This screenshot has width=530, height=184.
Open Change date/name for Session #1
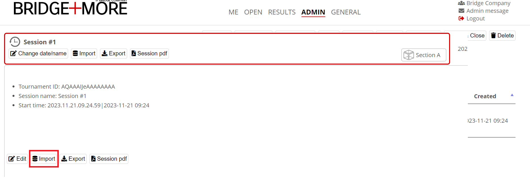(x=38, y=53)
